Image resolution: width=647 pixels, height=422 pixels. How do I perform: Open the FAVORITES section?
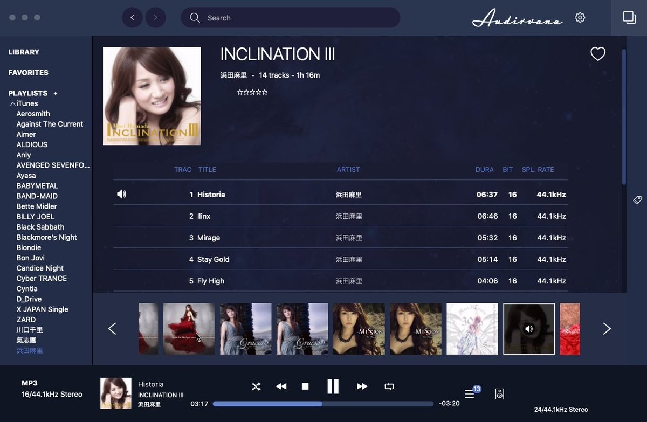(x=28, y=73)
